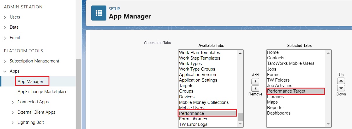Select Performance Target in Selected Tabs
The width and height of the screenshot is (352, 129).
(x=286, y=91)
